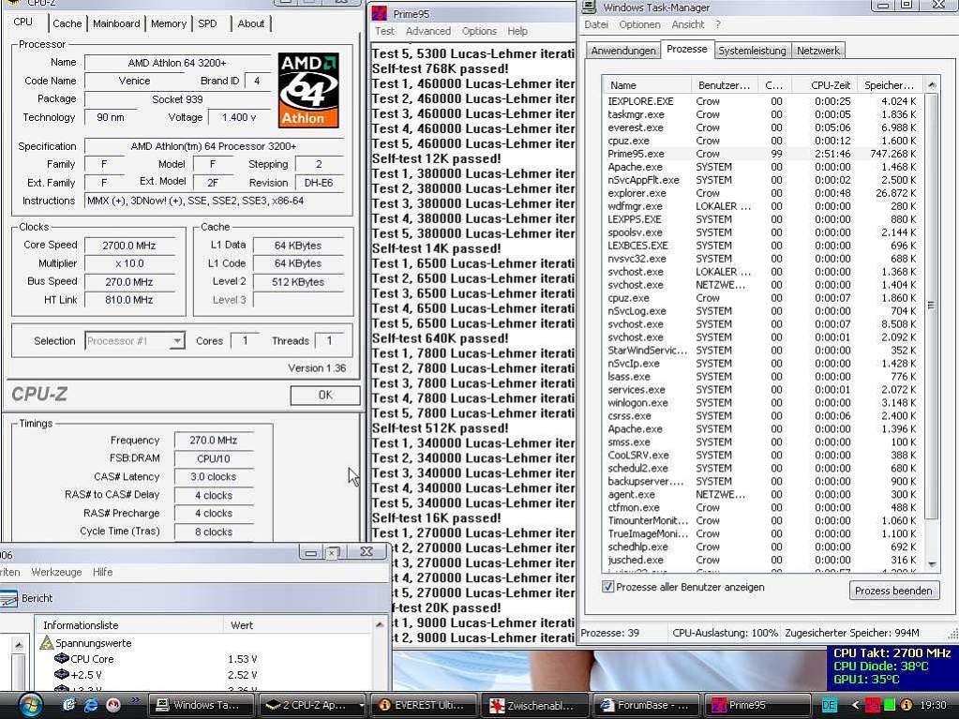Click EVEREST list scrollbar up arrow

(380, 625)
